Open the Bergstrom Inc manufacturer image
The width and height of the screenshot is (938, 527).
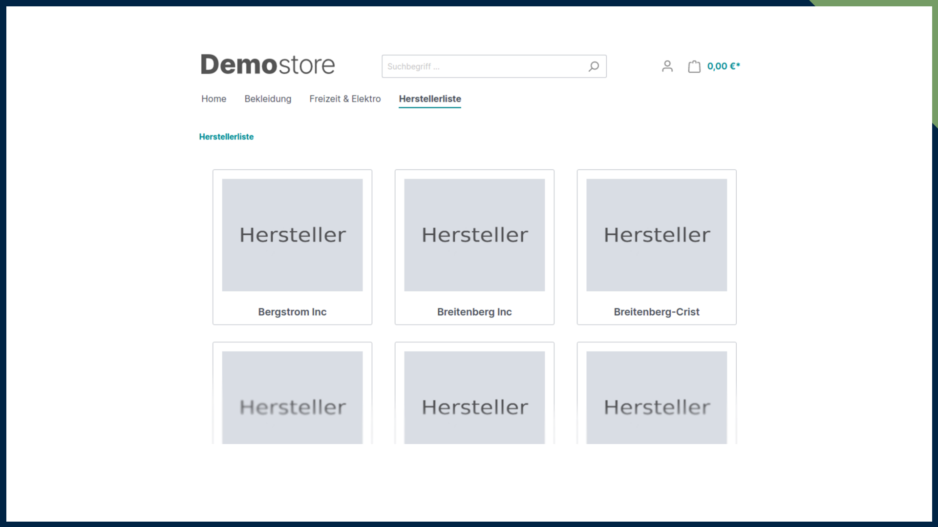pyautogui.click(x=292, y=235)
